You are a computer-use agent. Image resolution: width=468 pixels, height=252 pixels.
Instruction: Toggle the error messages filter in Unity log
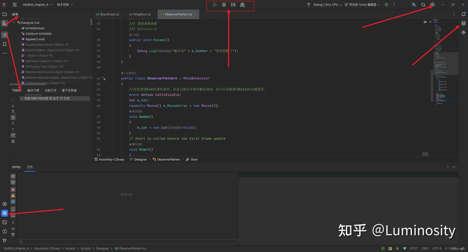click(x=13, y=189)
